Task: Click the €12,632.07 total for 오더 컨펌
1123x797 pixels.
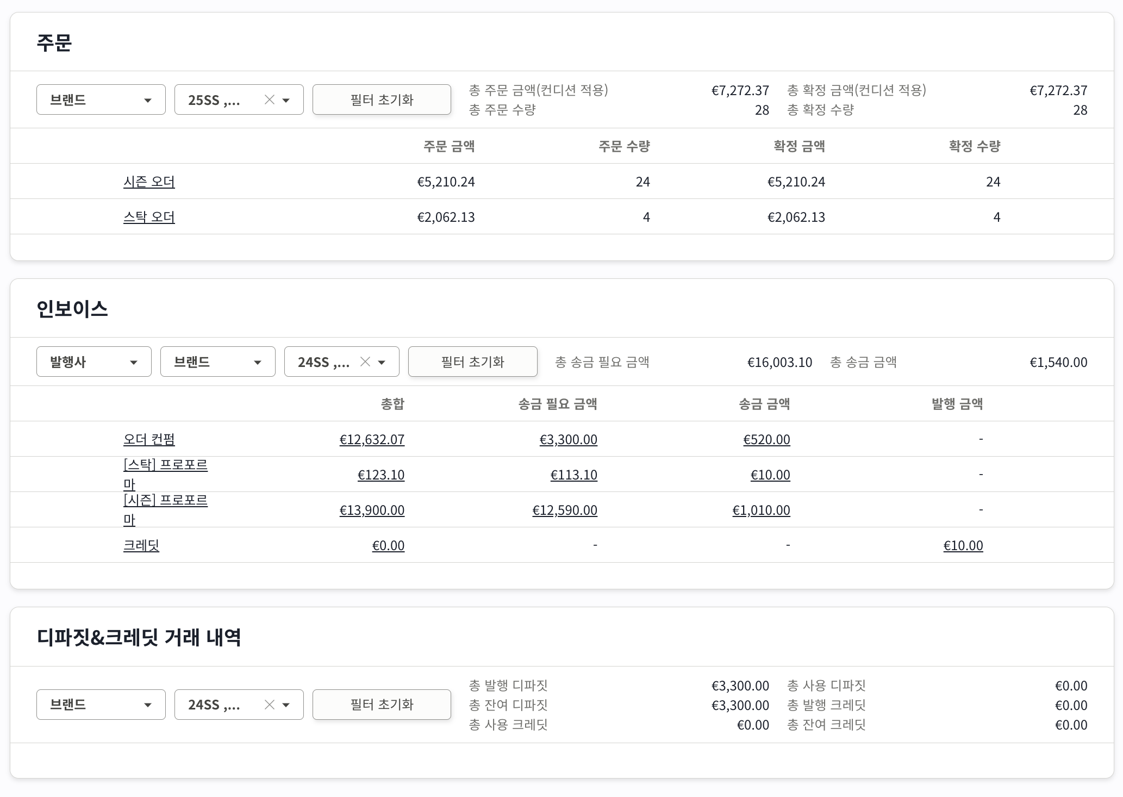Action: pyautogui.click(x=372, y=439)
